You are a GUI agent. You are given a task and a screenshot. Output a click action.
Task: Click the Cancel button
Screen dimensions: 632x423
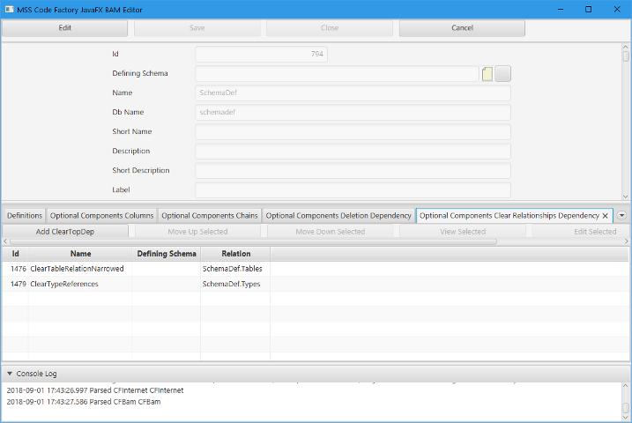click(x=462, y=28)
